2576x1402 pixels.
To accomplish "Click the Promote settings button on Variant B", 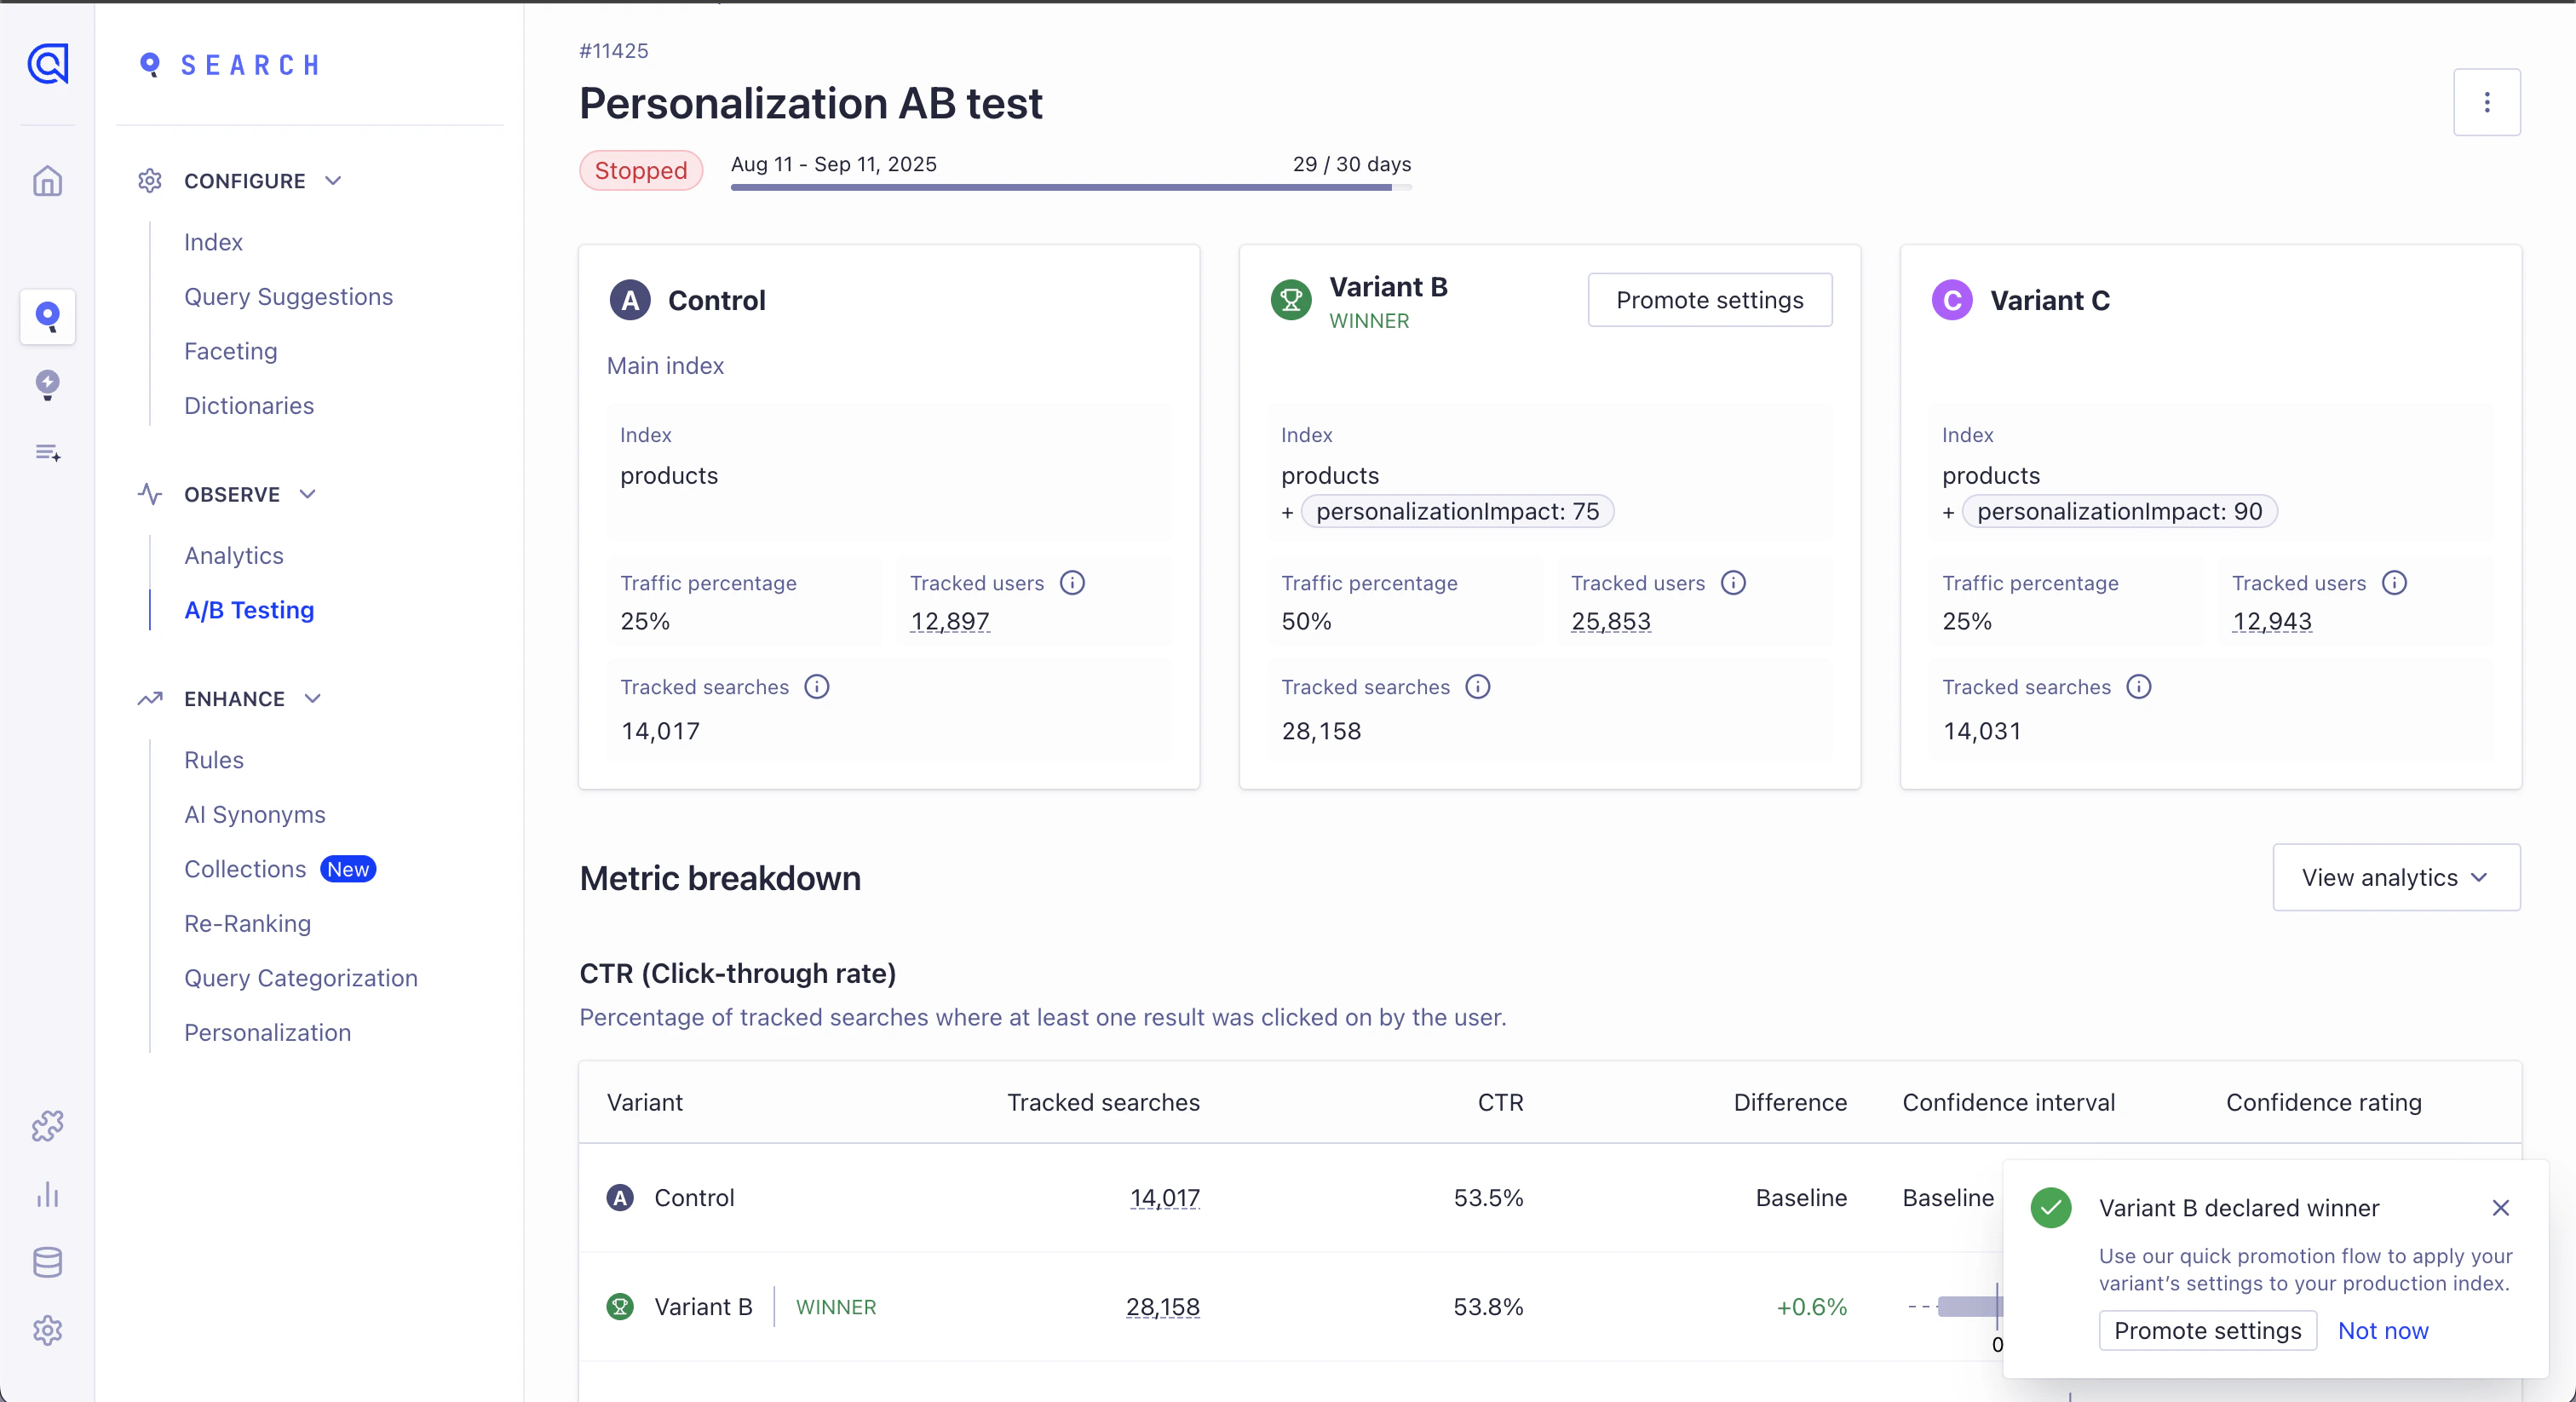I will click(1709, 300).
